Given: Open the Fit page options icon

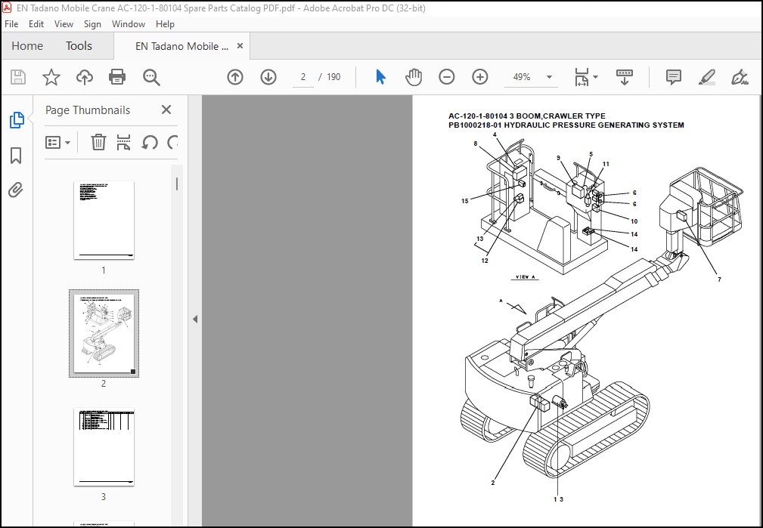Looking at the screenshot, I should 585,77.
